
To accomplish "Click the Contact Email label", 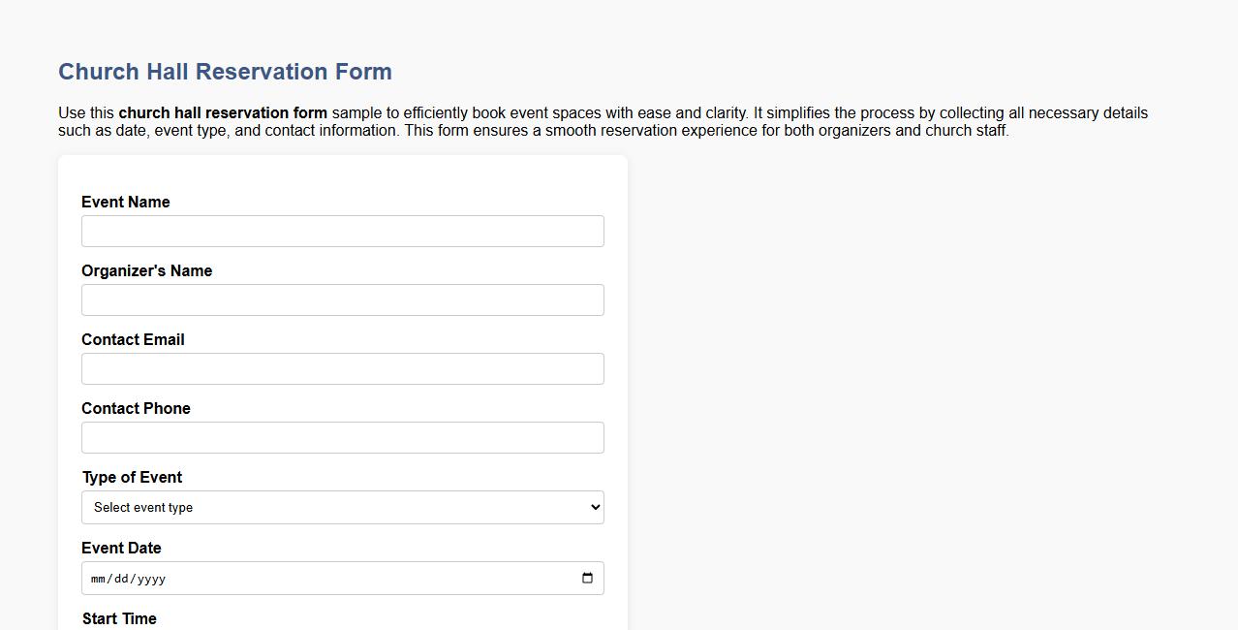I will [x=133, y=339].
